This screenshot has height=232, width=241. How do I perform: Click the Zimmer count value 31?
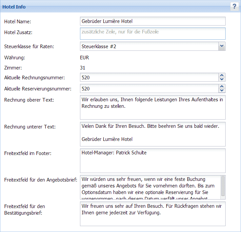[83, 68]
